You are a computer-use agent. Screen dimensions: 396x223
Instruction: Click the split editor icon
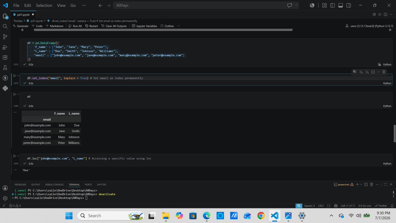[385, 14]
